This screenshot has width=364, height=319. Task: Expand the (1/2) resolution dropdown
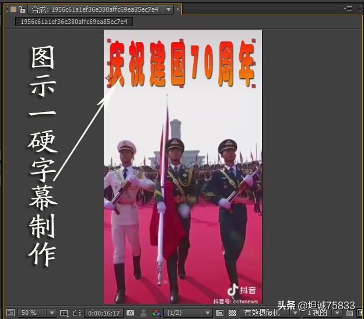tap(187, 313)
